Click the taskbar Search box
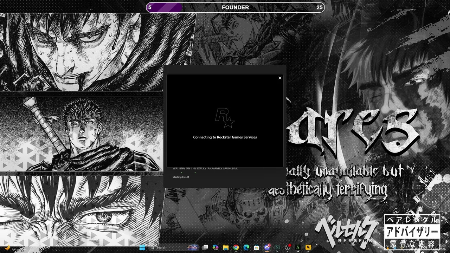Screen dimensions: 450x253 tap(174, 247)
